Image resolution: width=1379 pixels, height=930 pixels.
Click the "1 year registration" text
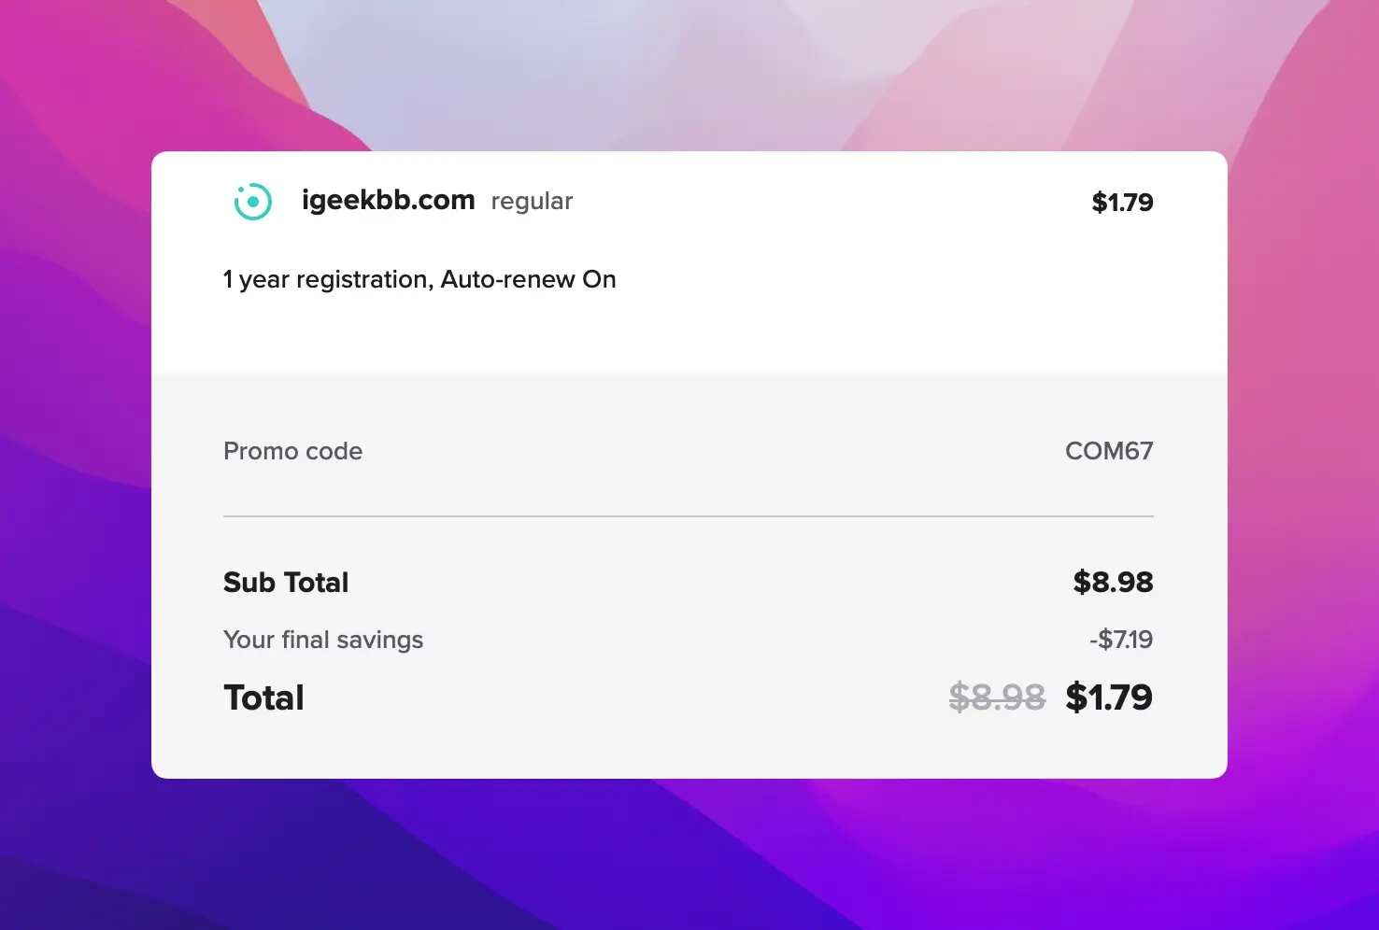click(x=326, y=280)
